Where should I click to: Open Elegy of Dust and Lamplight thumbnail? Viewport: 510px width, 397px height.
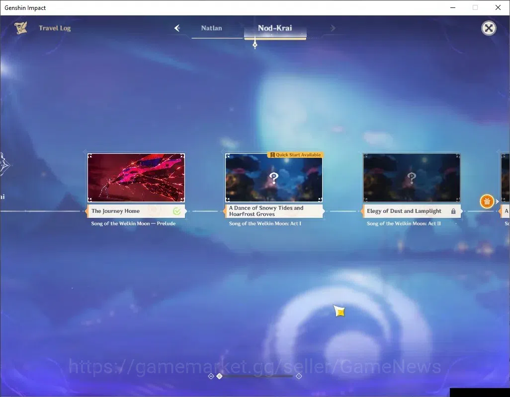tap(412, 178)
